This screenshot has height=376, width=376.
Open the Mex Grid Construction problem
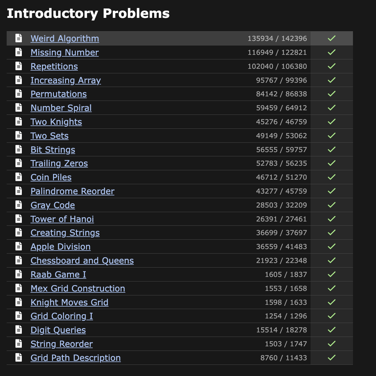click(x=78, y=288)
